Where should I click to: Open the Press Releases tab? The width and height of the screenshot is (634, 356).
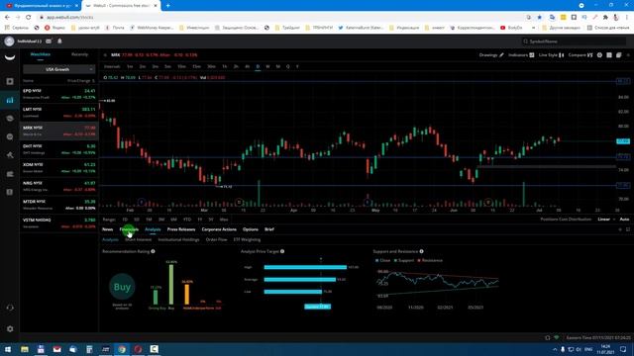(181, 229)
